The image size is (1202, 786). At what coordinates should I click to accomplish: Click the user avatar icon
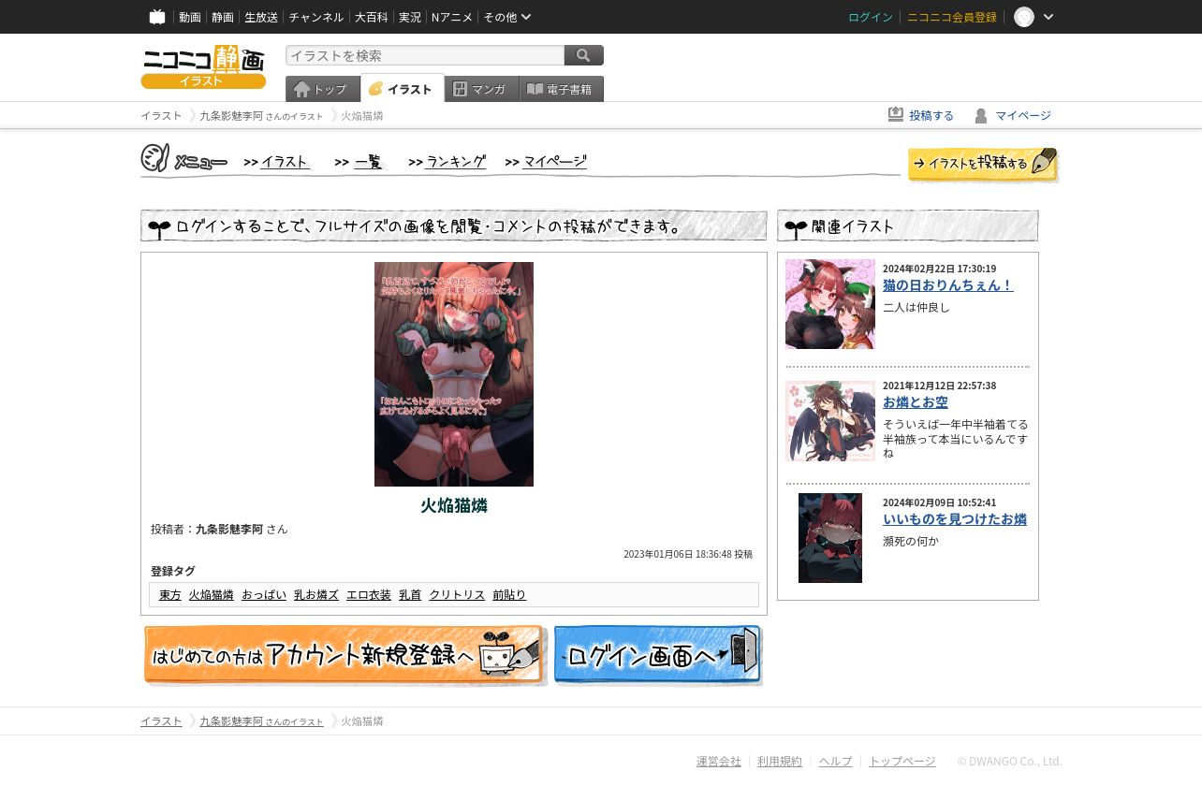(x=1024, y=17)
